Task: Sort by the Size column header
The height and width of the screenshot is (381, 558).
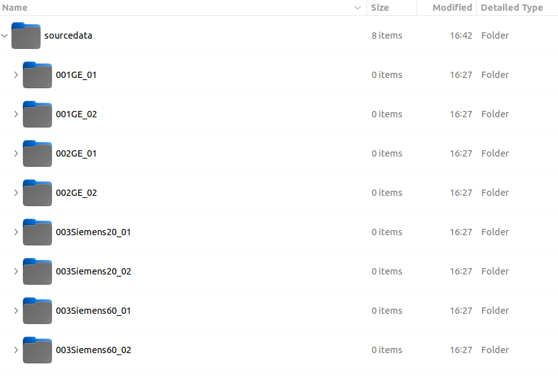Action: 380,8
